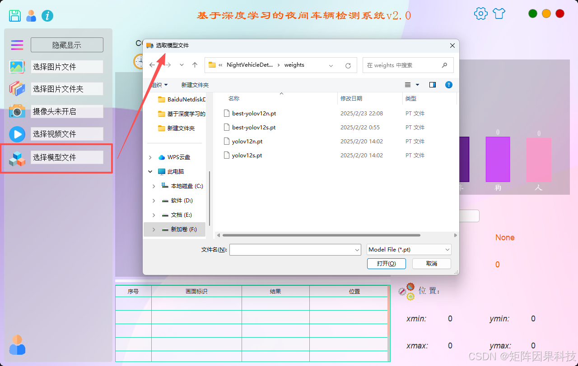Expand the 本地磁盘 (C:) drive node
The width and height of the screenshot is (578, 366).
[154, 186]
